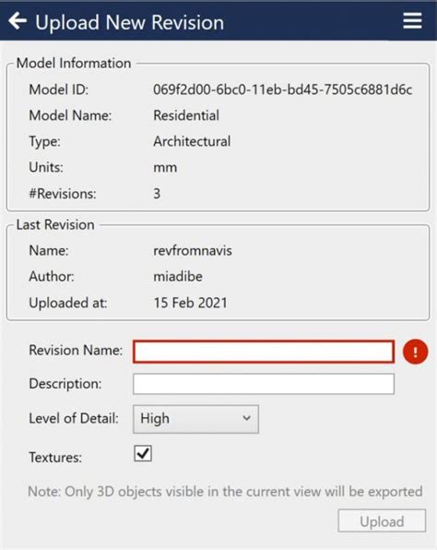The image size is (437, 550).
Task: Click the author name miadibe
Action: click(x=178, y=277)
